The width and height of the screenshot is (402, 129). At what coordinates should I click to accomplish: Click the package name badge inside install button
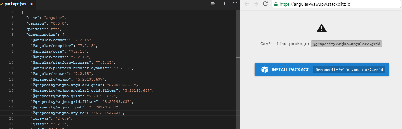[x=349, y=70]
